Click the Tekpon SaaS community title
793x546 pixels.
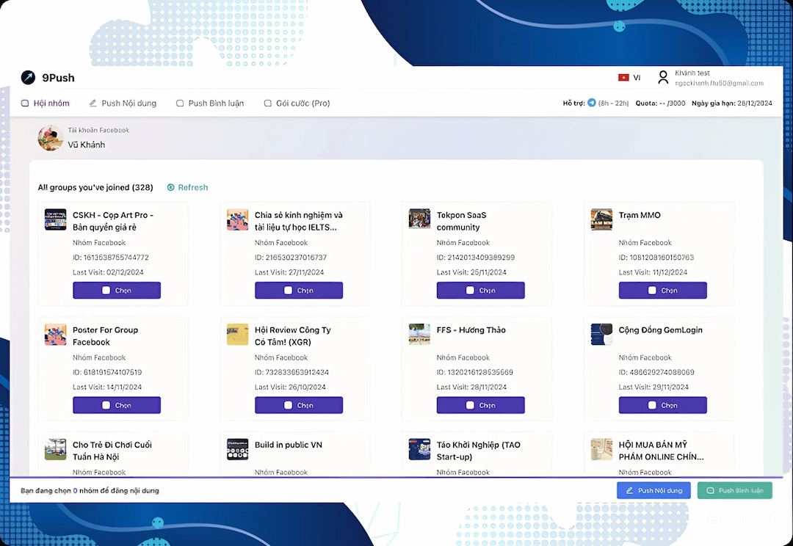462,221
